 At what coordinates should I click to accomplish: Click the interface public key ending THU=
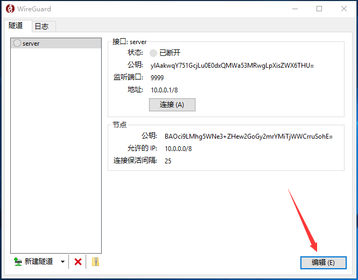click(232, 66)
